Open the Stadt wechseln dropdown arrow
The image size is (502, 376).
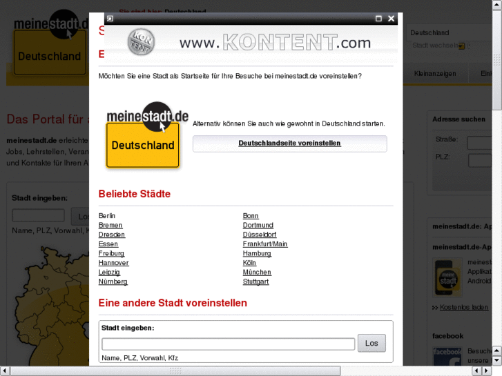tap(461, 46)
